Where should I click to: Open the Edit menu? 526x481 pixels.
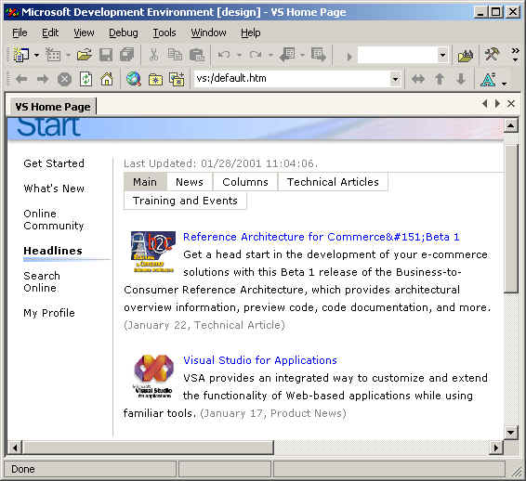pyautogui.click(x=50, y=32)
